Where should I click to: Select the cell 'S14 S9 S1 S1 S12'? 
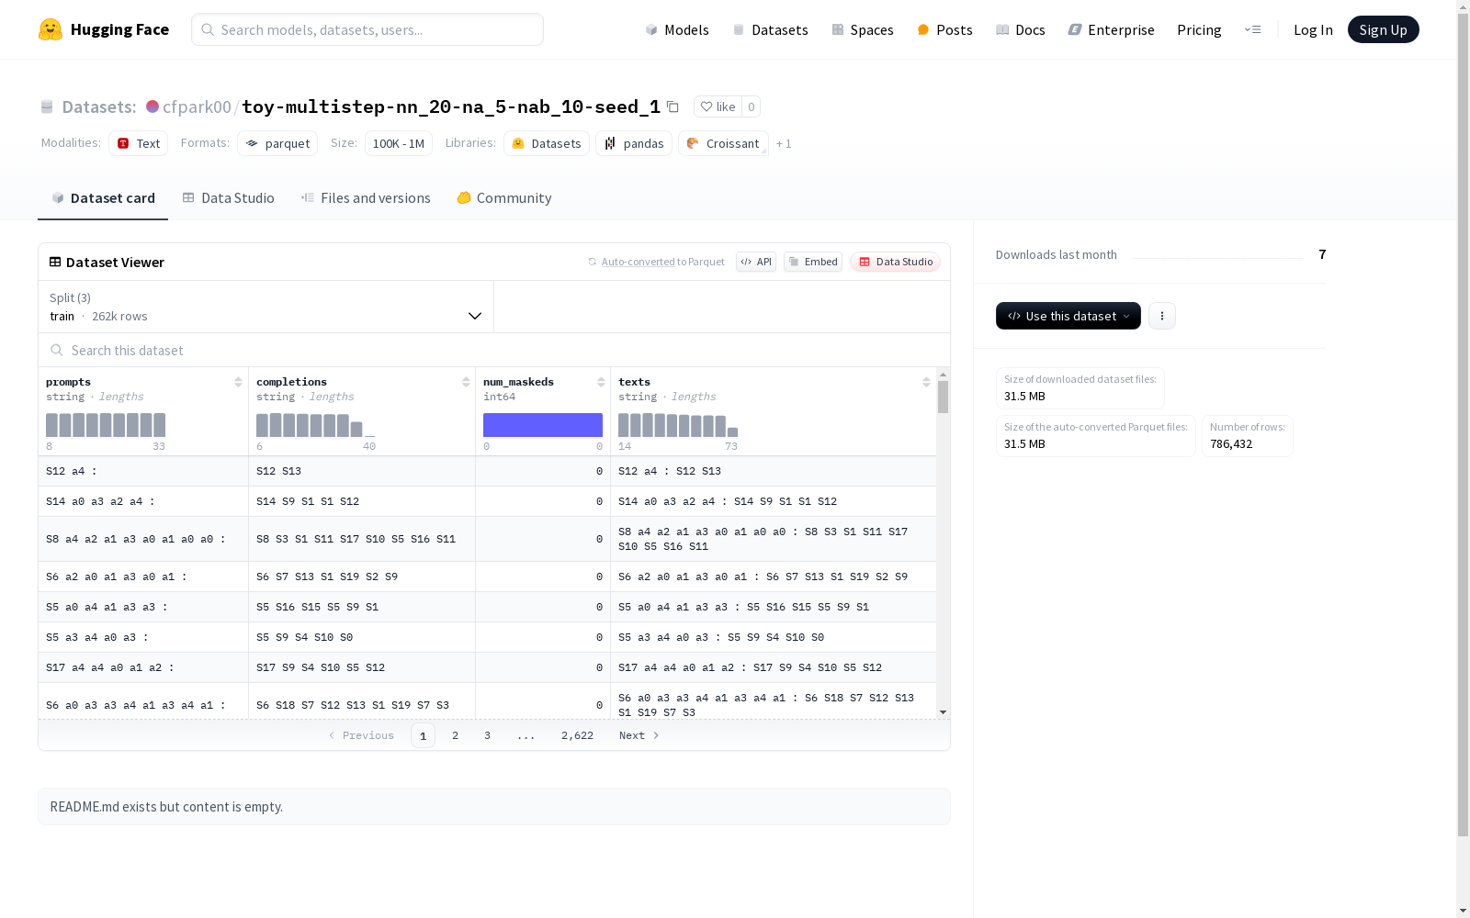pyautogui.click(x=362, y=501)
